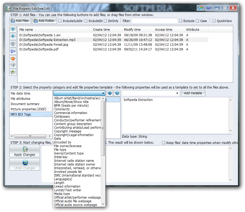This screenshot has height=212, width=245.
Task: Select BPM (beats per minute) option
Action: click(x=77, y=106)
